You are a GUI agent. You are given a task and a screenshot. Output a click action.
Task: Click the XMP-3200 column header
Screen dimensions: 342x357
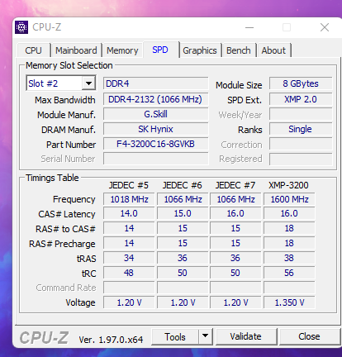[288, 185]
